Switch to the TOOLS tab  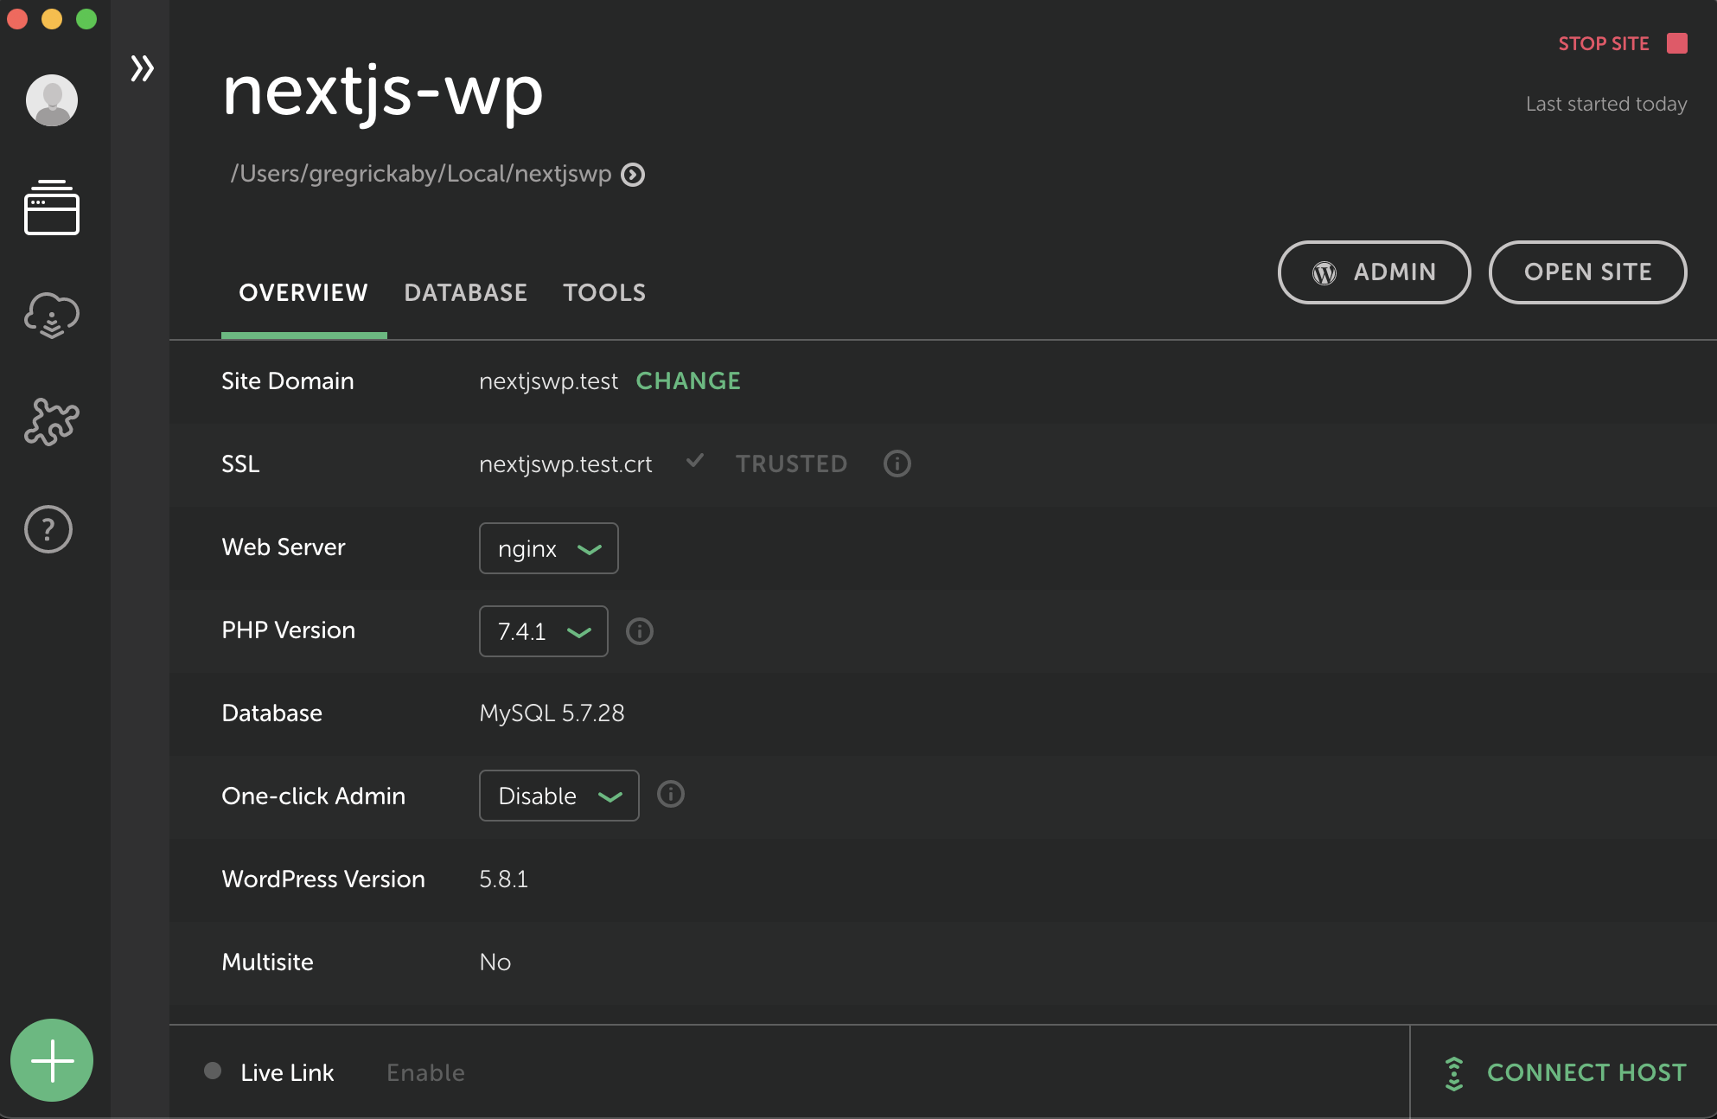coord(604,293)
